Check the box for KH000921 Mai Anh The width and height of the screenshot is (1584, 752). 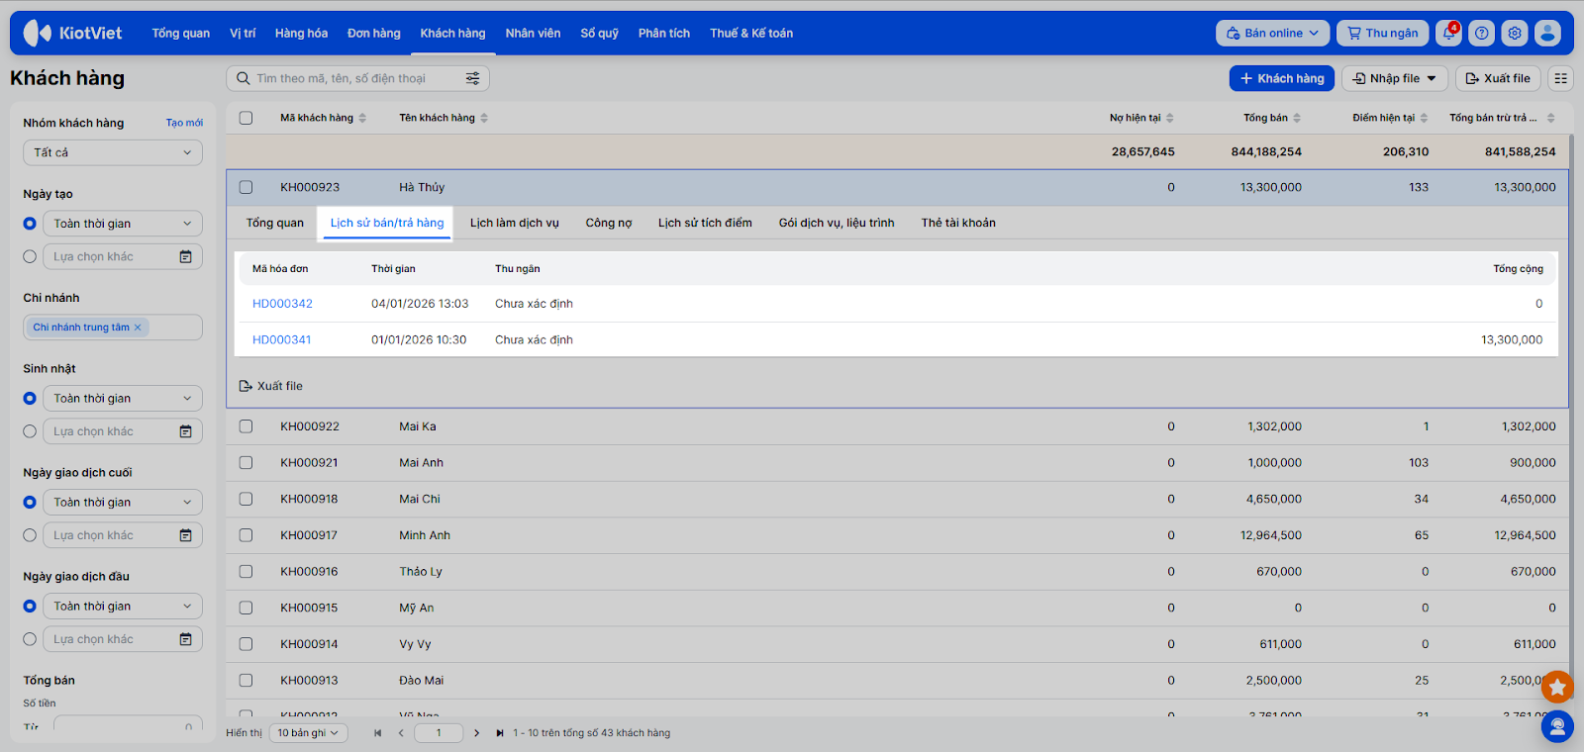pyautogui.click(x=246, y=463)
